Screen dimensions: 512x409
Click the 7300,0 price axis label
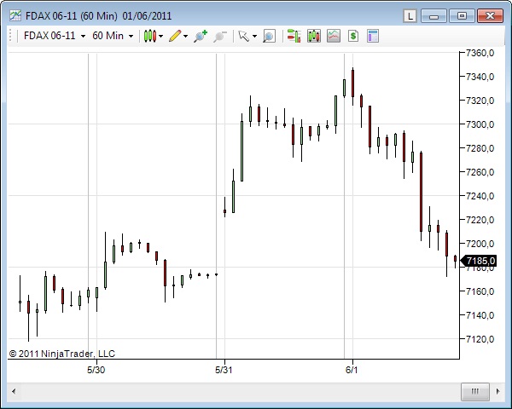point(480,124)
